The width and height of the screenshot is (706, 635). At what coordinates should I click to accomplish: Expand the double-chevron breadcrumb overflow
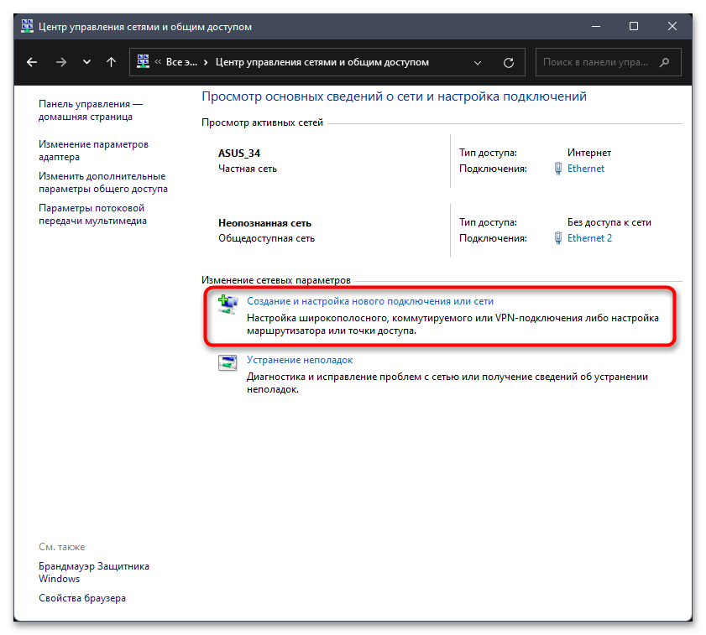point(158,62)
